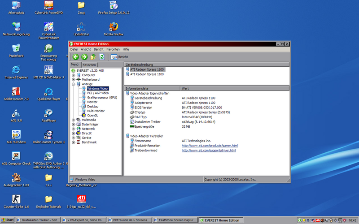The width and height of the screenshot is (359, 224).
Task: Open the Windows Start button
Action: coord(7,220)
